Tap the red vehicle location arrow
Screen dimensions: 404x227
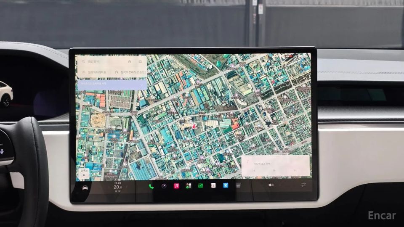click(194, 126)
